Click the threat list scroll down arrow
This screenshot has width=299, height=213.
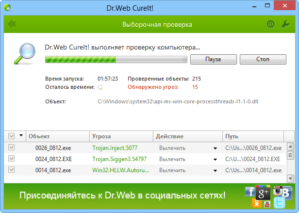point(290,179)
